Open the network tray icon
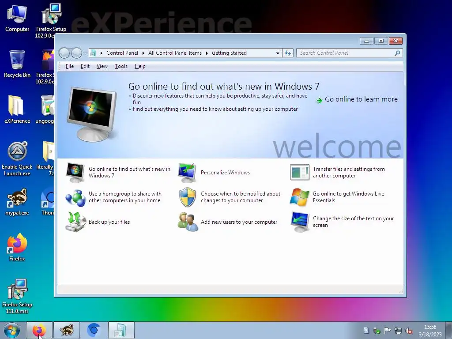 tap(398, 331)
